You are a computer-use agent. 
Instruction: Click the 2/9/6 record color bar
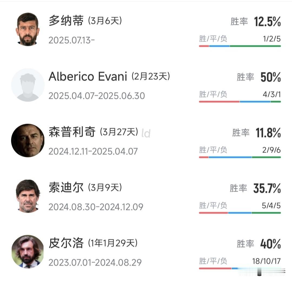pyautogui.click(x=240, y=157)
